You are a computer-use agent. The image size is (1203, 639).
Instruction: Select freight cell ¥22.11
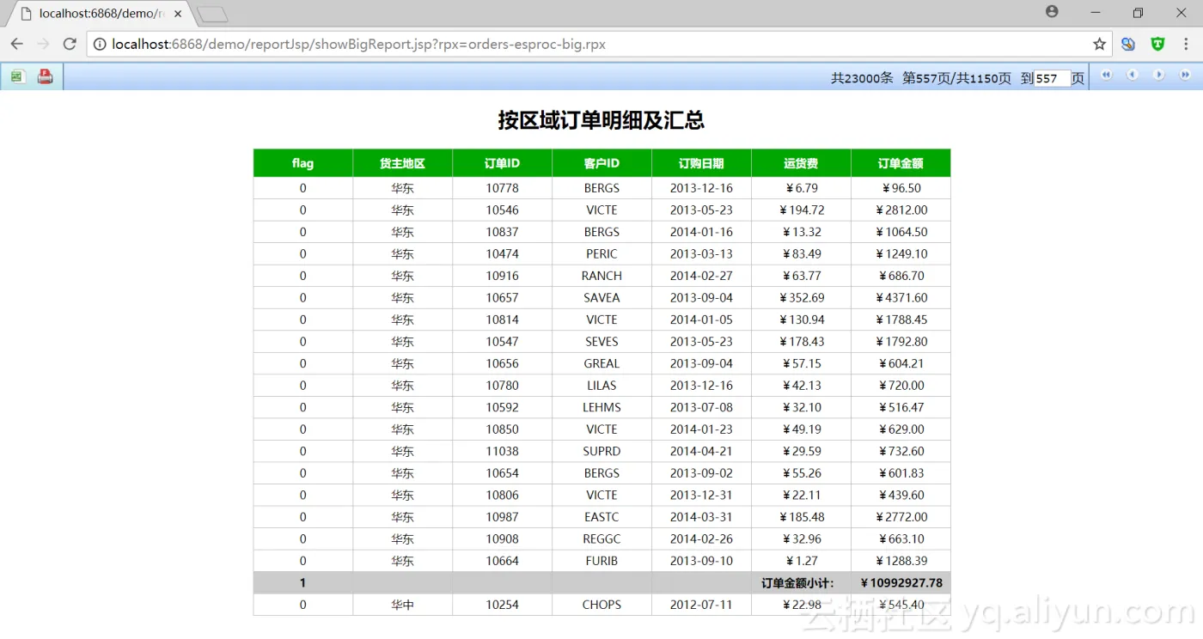tap(801, 495)
